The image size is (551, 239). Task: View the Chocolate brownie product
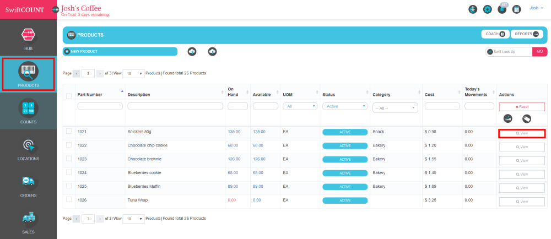522,161
